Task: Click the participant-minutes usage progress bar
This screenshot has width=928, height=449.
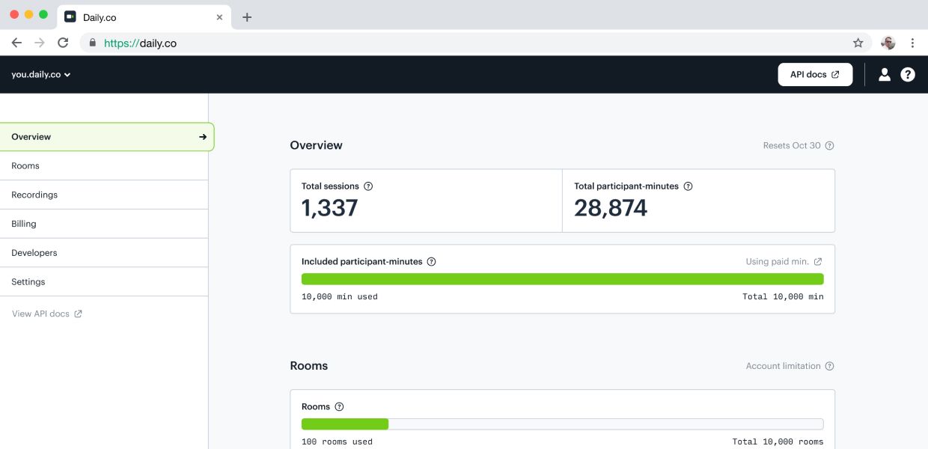Action: click(562, 278)
